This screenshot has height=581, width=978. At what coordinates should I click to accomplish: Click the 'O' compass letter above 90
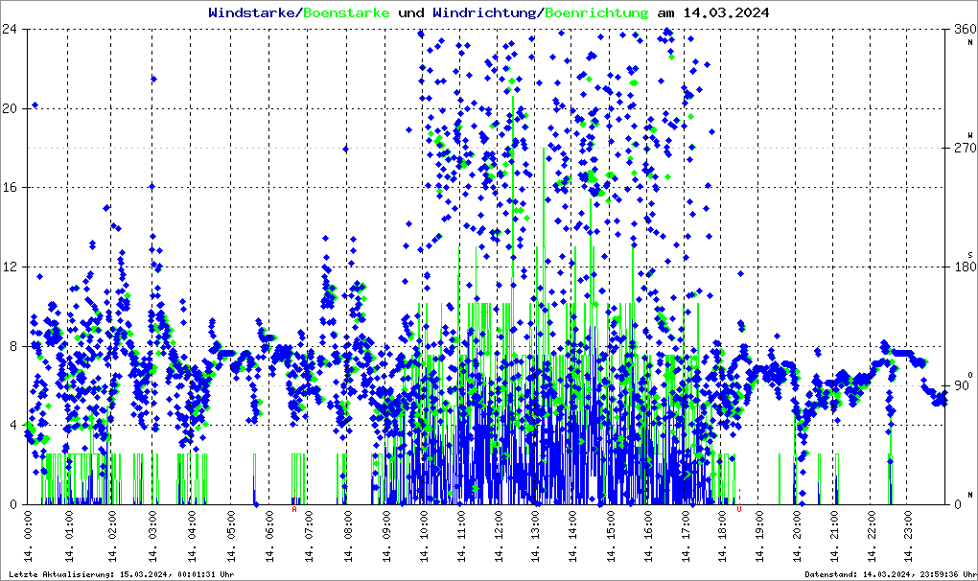click(970, 374)
